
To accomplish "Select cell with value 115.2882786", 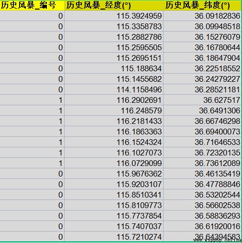I will point(114,37).
